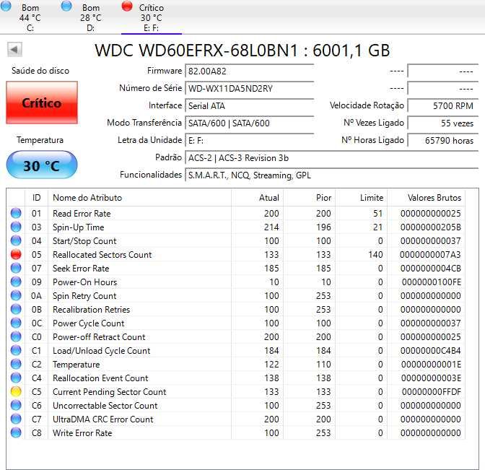
Task: Click the power-on hours field 65790 horas
Action: (x=443, y=141)
